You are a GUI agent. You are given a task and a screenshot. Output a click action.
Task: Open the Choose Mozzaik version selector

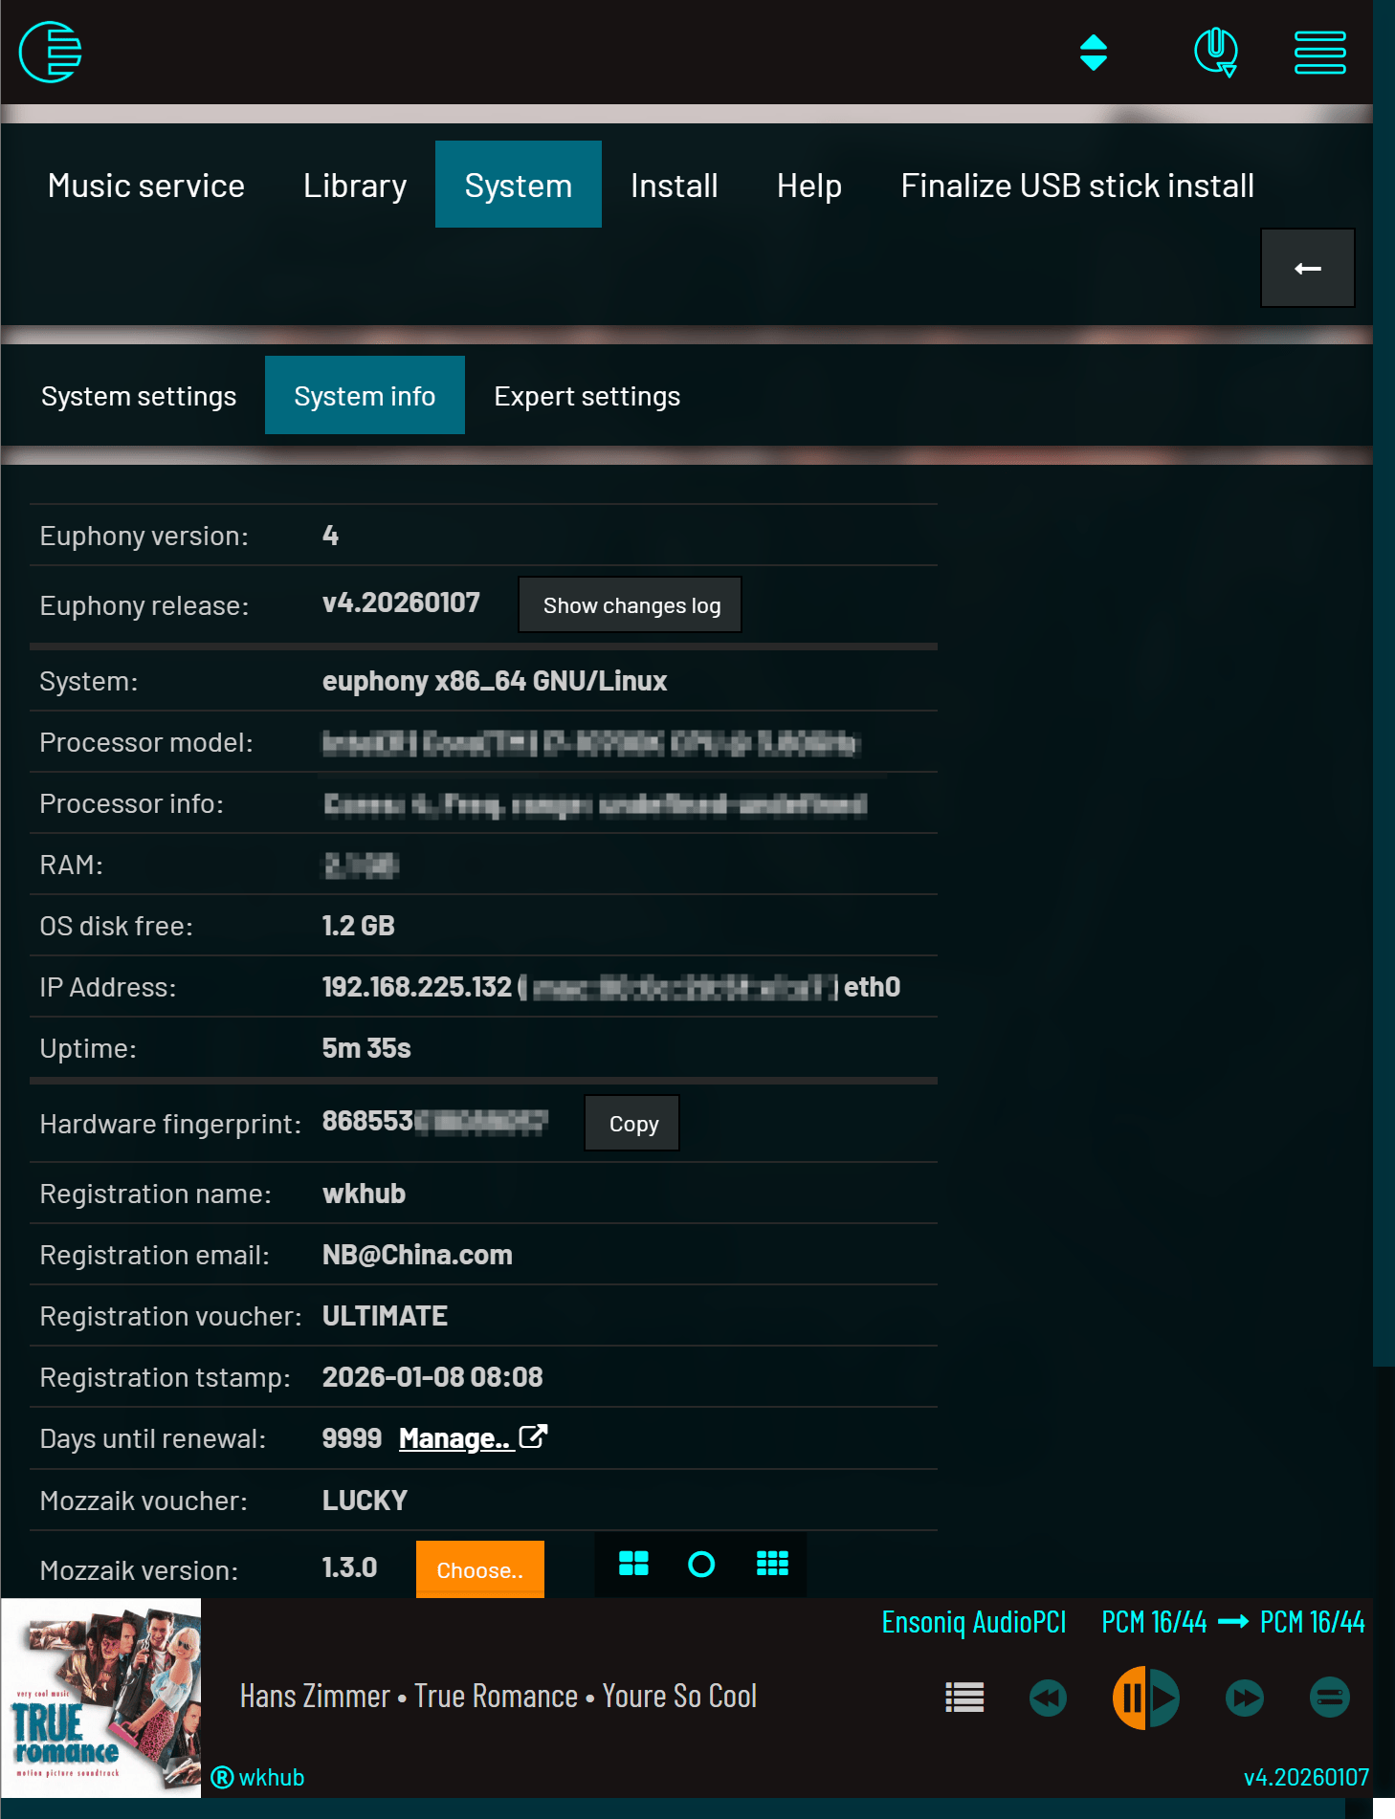[479, 1569]
